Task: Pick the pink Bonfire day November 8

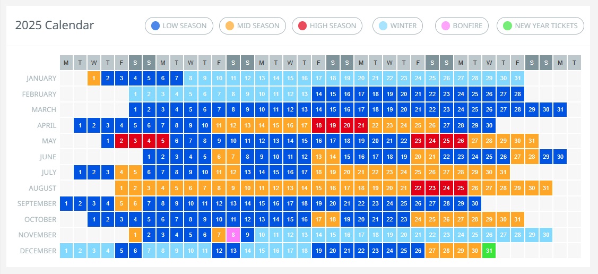Action: tap(233, 235)
